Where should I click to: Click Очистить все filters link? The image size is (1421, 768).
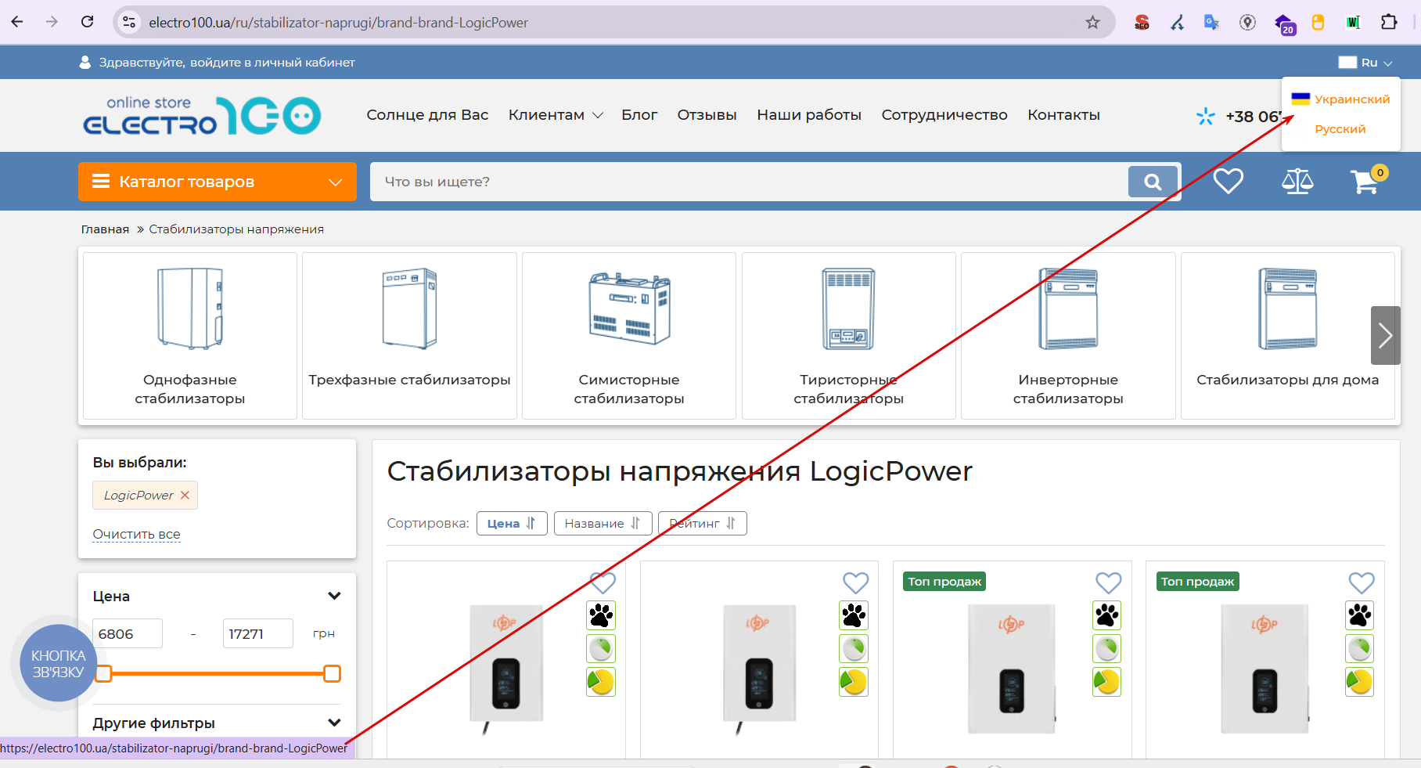[x=136, y=534]
